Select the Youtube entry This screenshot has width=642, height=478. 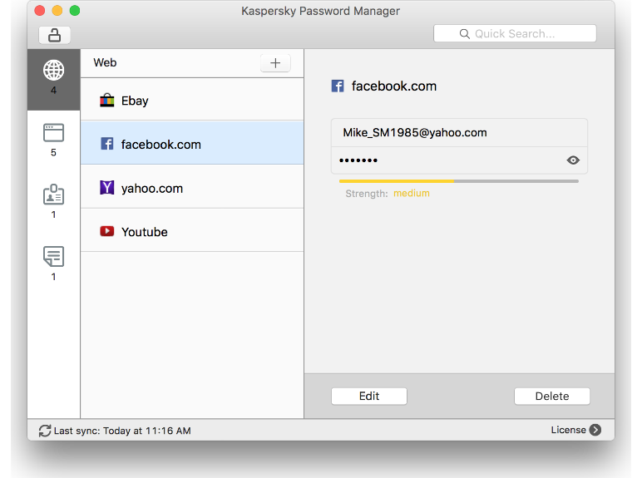[192, 231]
